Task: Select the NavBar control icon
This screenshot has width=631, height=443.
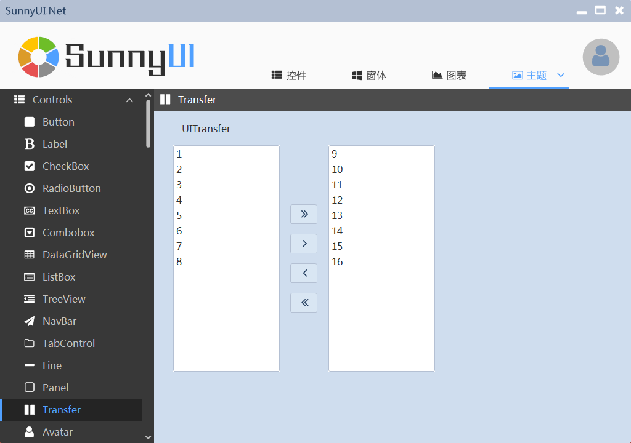Action: (x=28, y=321)
